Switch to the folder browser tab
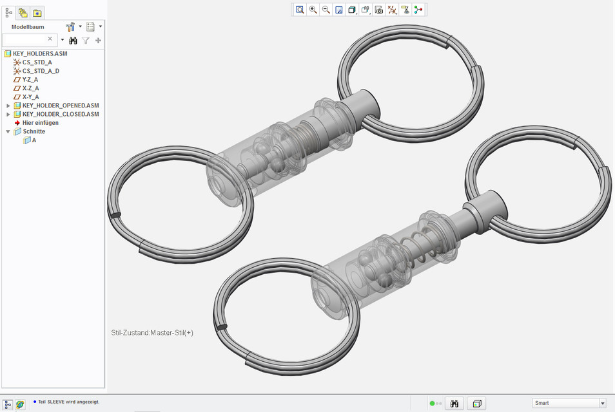This screenshot has width=615, height=412. pos(23,13)
